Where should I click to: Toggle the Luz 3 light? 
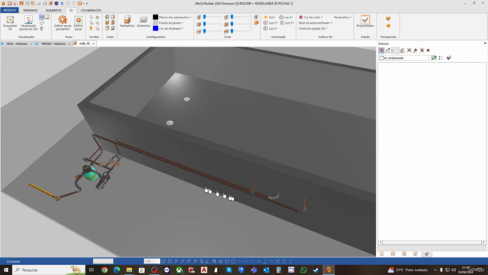point(270,28)
